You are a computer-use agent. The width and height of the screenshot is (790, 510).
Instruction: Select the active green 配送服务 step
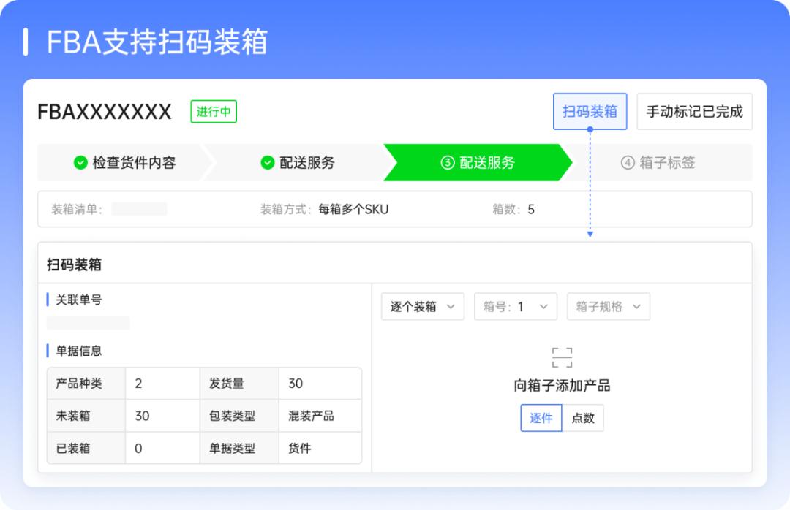tap(478, 163)
